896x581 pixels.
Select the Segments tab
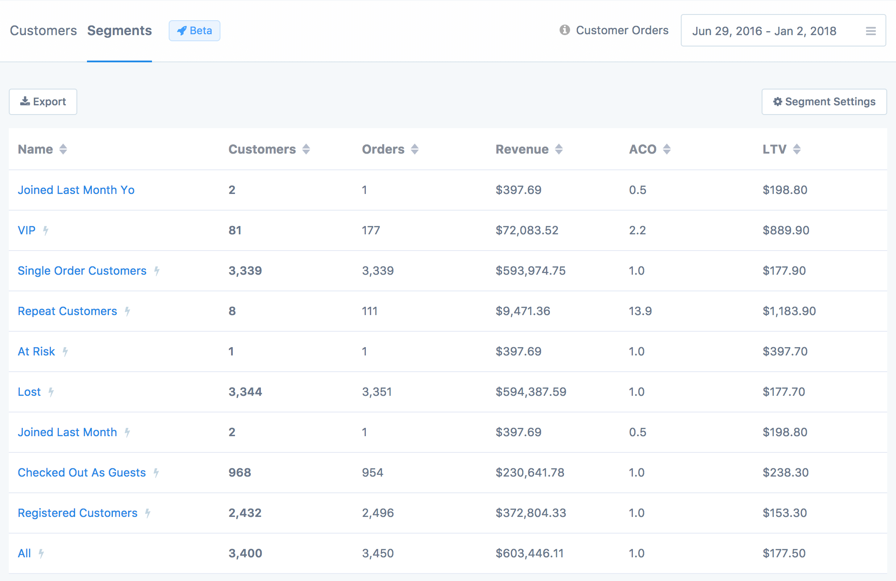click(x=119, y=31)
